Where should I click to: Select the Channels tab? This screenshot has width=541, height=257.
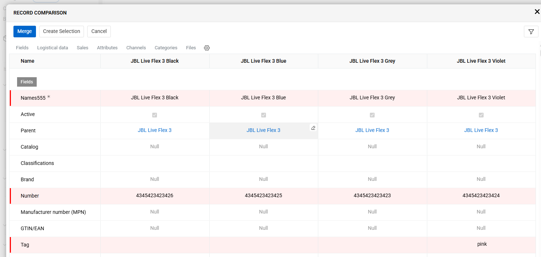[136, 48]
